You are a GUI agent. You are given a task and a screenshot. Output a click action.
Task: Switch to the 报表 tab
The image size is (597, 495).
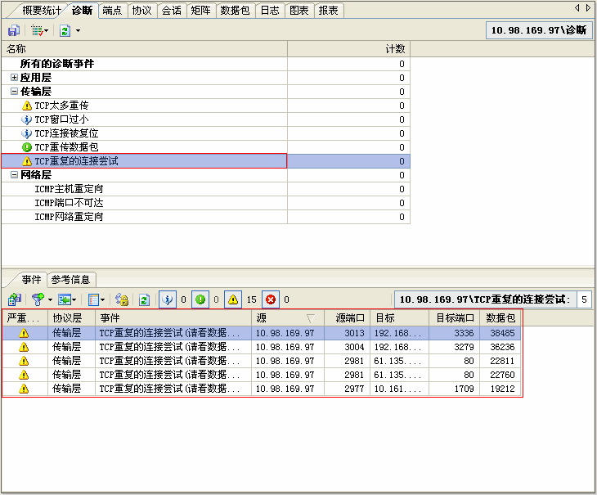click(x=329, y=11)
